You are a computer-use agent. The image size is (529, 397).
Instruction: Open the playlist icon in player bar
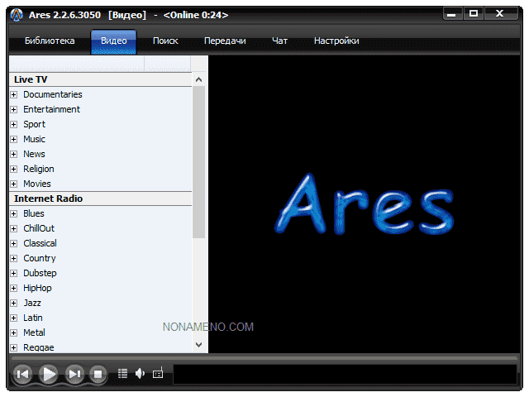tap(123, 374)
